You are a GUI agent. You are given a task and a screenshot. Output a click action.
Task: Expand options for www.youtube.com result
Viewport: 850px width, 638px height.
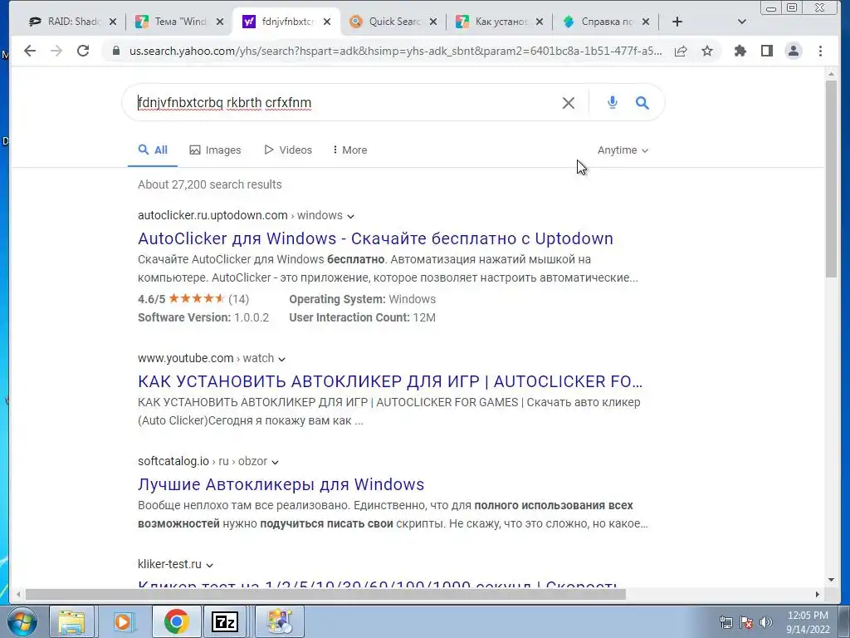pos(281,359)
